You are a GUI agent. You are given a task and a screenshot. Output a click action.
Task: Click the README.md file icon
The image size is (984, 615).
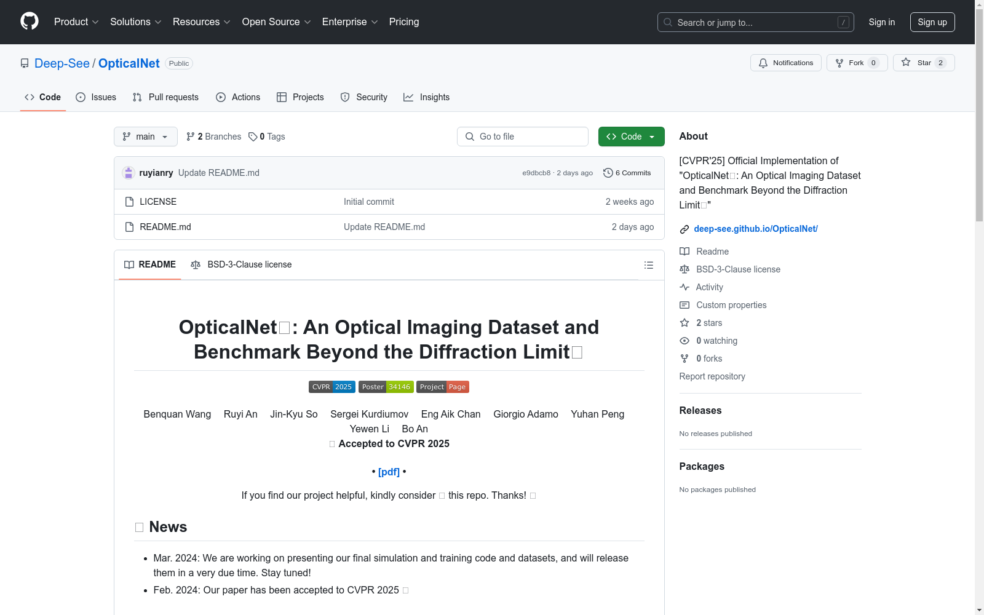[129, 227]
